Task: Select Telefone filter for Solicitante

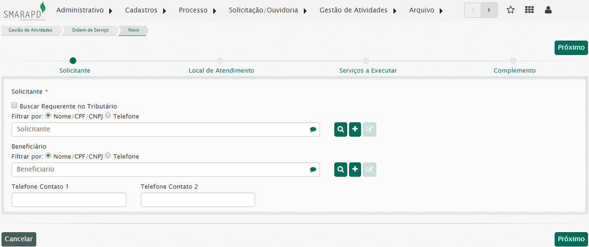Action: [x=108, y=116]
